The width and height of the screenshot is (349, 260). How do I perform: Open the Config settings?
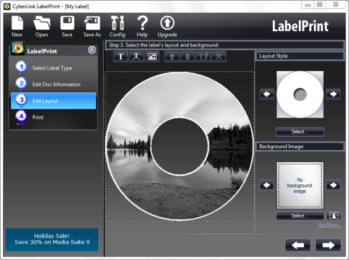pos(117,26)
